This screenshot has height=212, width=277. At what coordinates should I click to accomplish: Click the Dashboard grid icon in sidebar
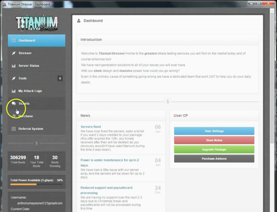pos(14,41)
